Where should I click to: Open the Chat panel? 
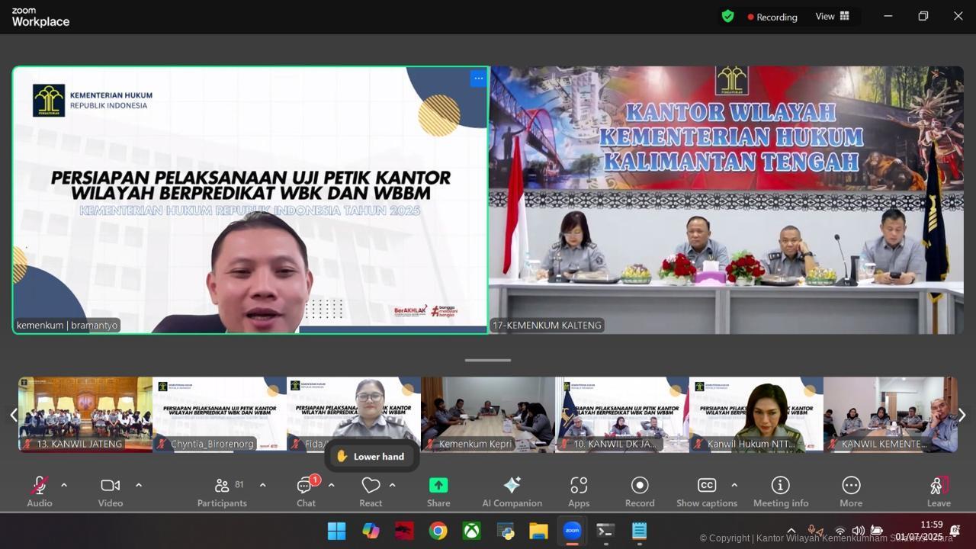point(306,492)
